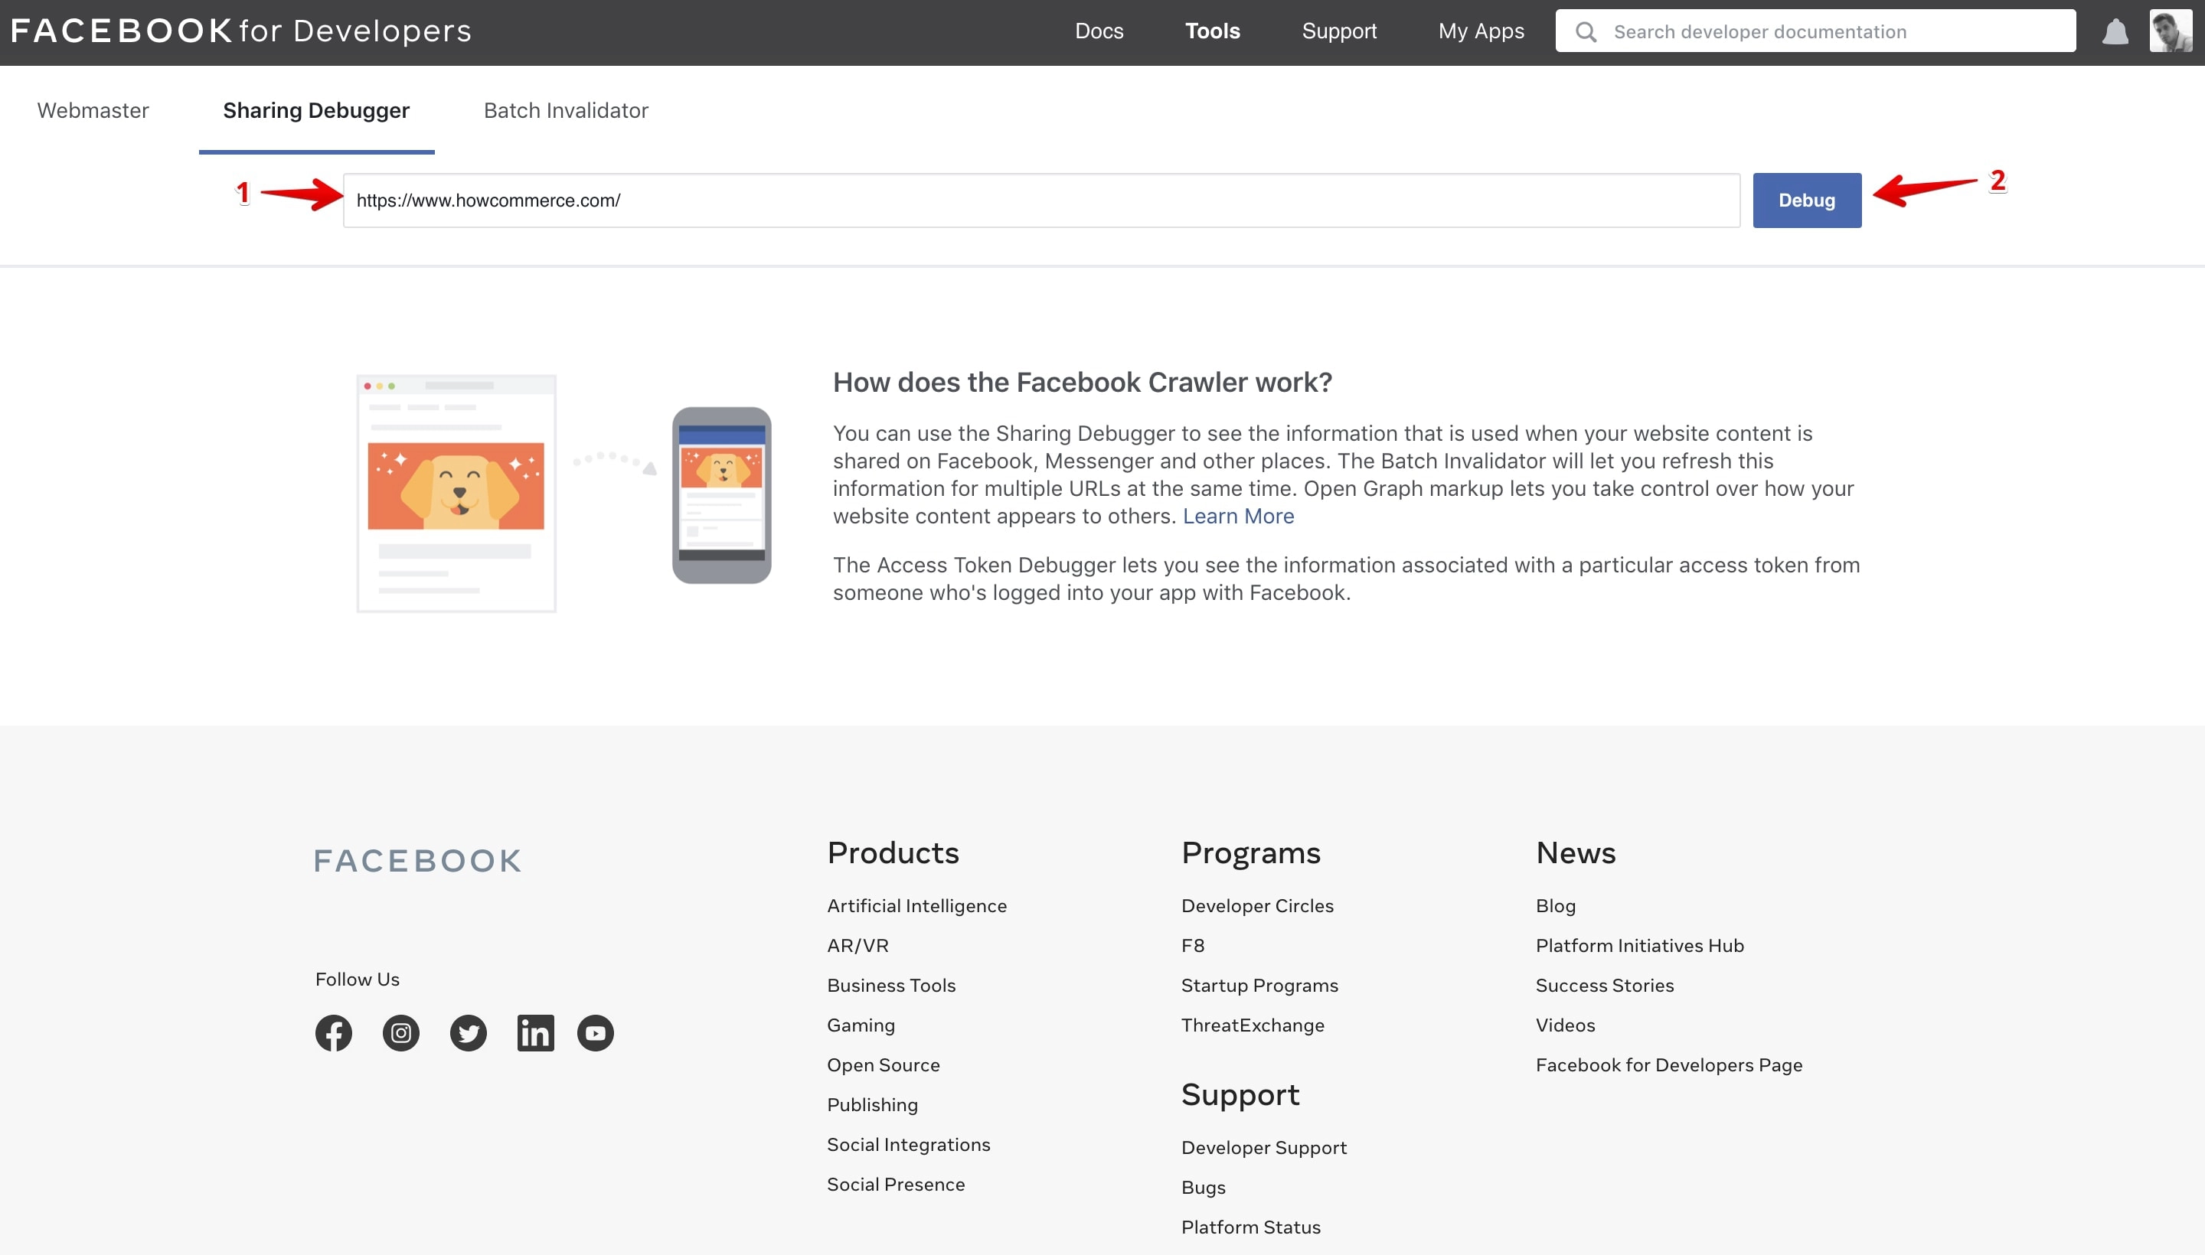Open the Tools menu
This screenshot has height=1255, width=2205.
tap(1213, 31)
